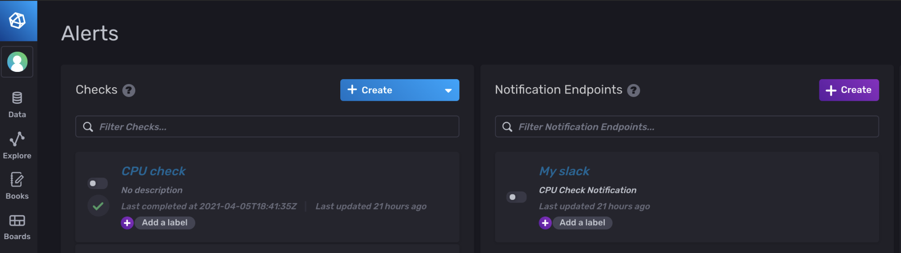Open the CPU check link
Image resolution: width=901 pixels, height=253 pixels.
[x=153, y=171]
